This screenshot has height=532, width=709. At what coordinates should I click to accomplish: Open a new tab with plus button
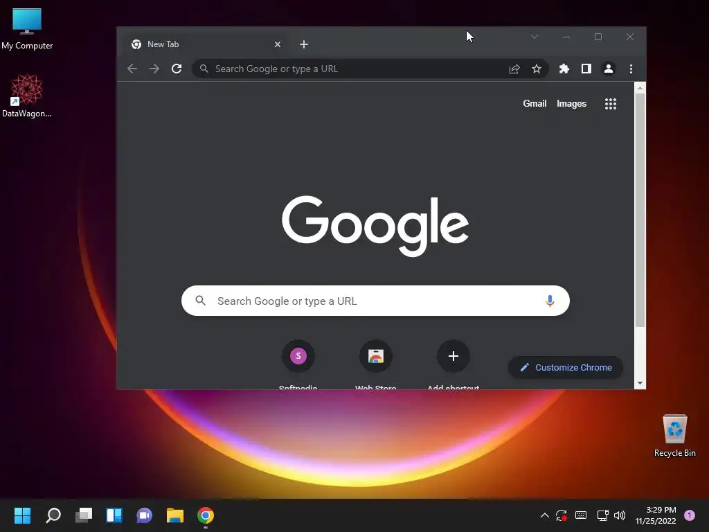(x=304, y=44)
